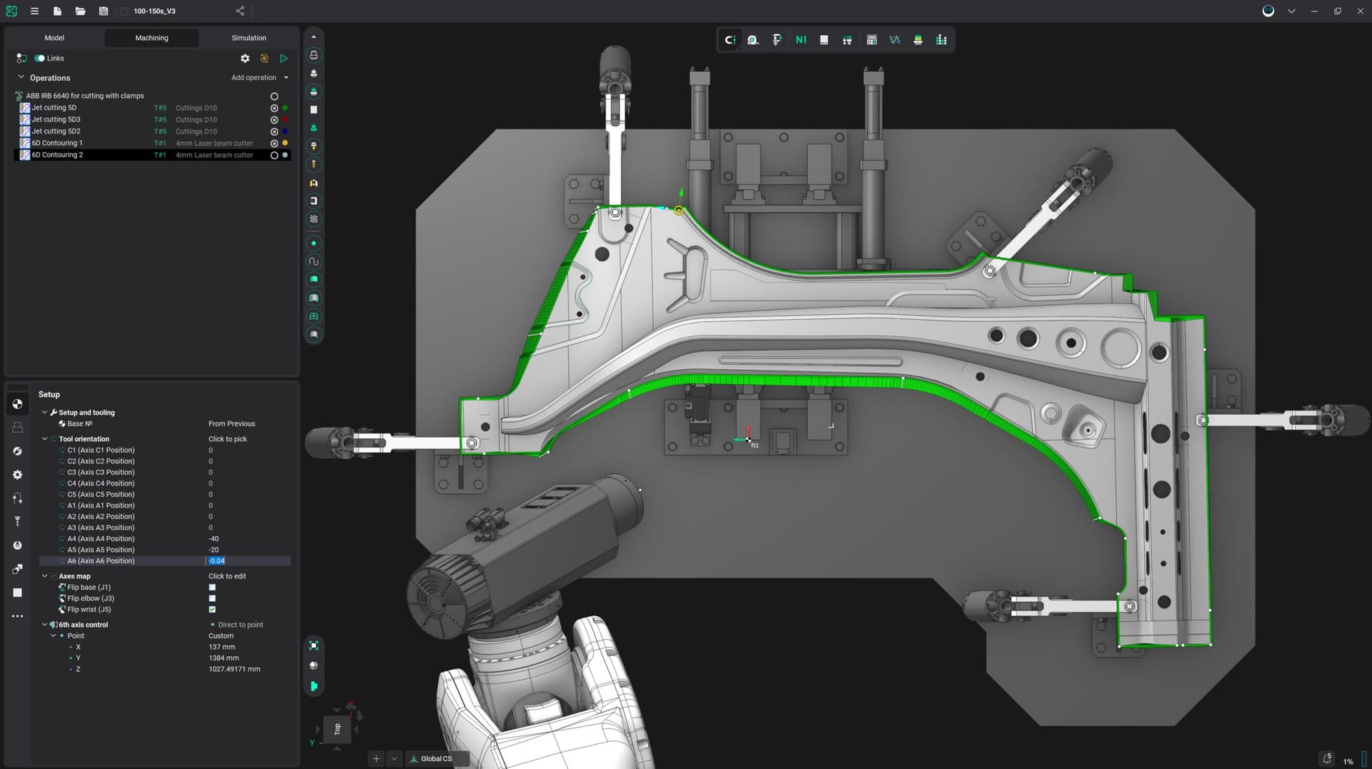Click the highlighted C-shaped contour tool in the toolbar

(x=730, y=40)
